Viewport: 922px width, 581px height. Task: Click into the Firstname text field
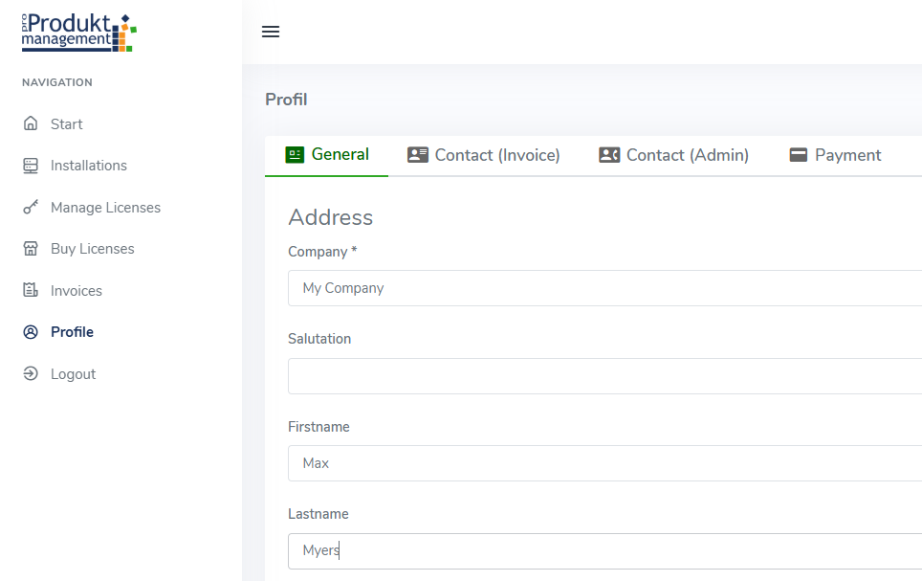tap(604, 463)
